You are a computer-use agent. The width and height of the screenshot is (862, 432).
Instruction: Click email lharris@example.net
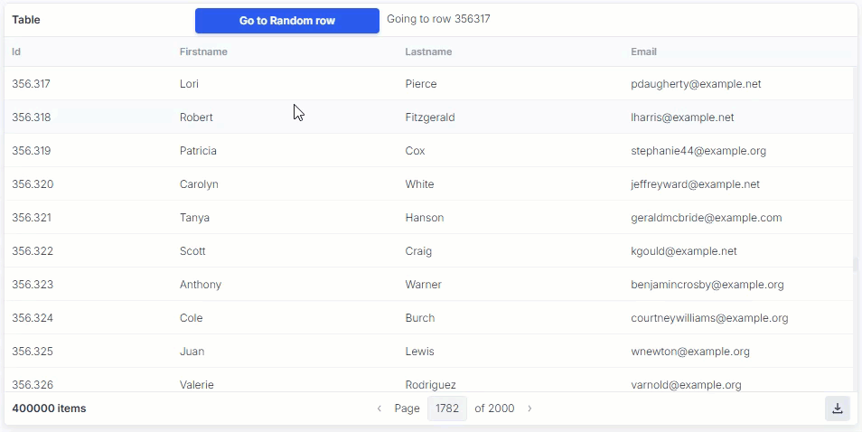[x=682, y=117]
